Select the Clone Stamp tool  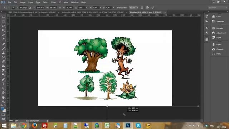coord(3,53)
